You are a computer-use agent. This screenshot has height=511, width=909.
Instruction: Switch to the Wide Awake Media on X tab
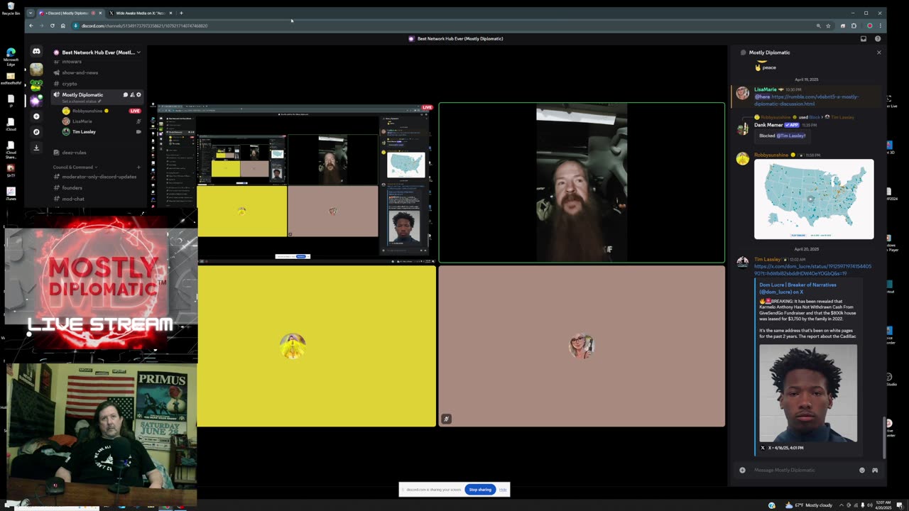coord(140,13)
